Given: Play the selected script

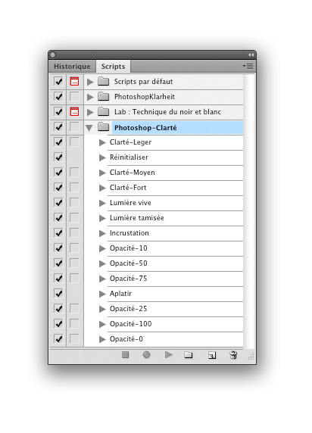Looking at the screenshot, I should (169, 354).
